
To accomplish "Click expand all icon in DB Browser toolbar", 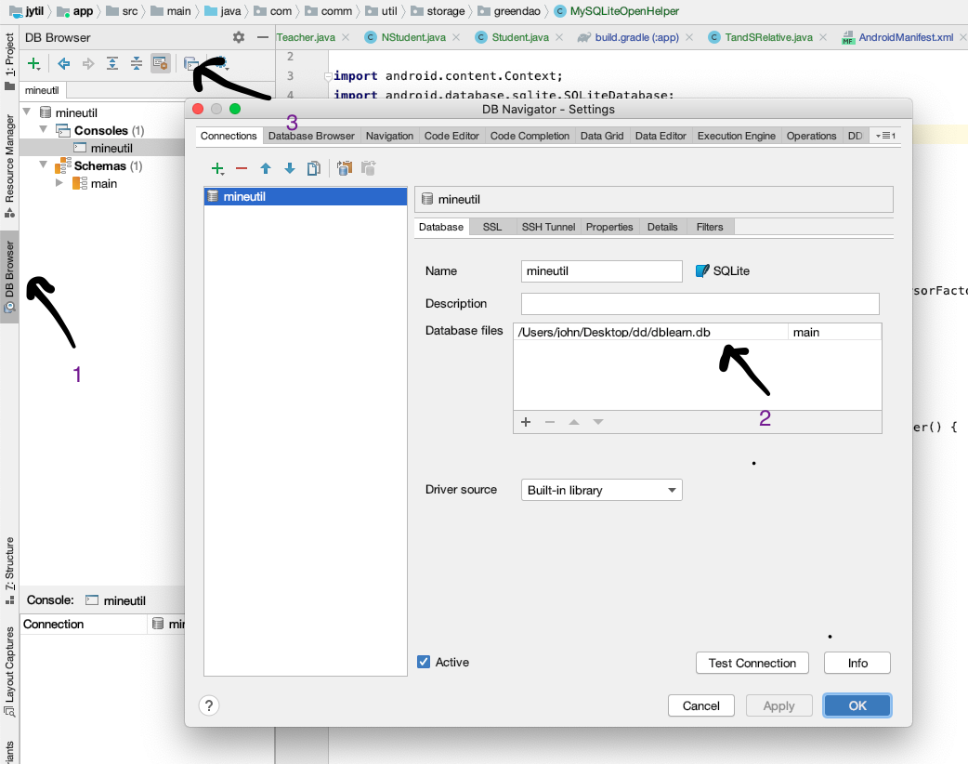I will point(112,63).
